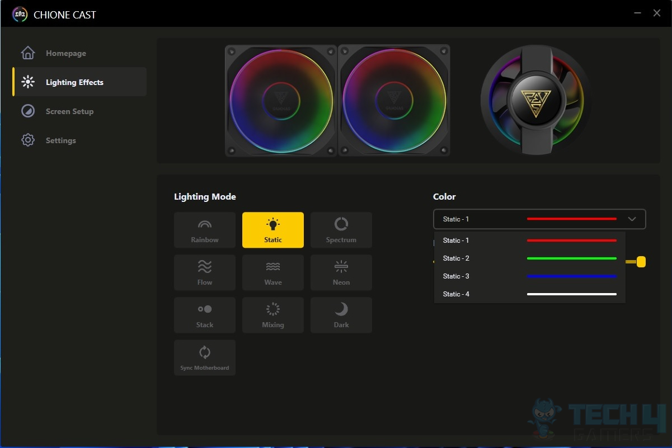The height and width of the screenshot is (448, 672).
Task: Choose the blue Static - 3 option
Action: [x=529, y=276]
